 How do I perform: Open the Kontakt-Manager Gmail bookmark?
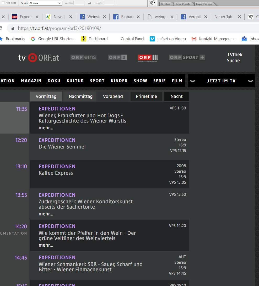tap(214, 39)
